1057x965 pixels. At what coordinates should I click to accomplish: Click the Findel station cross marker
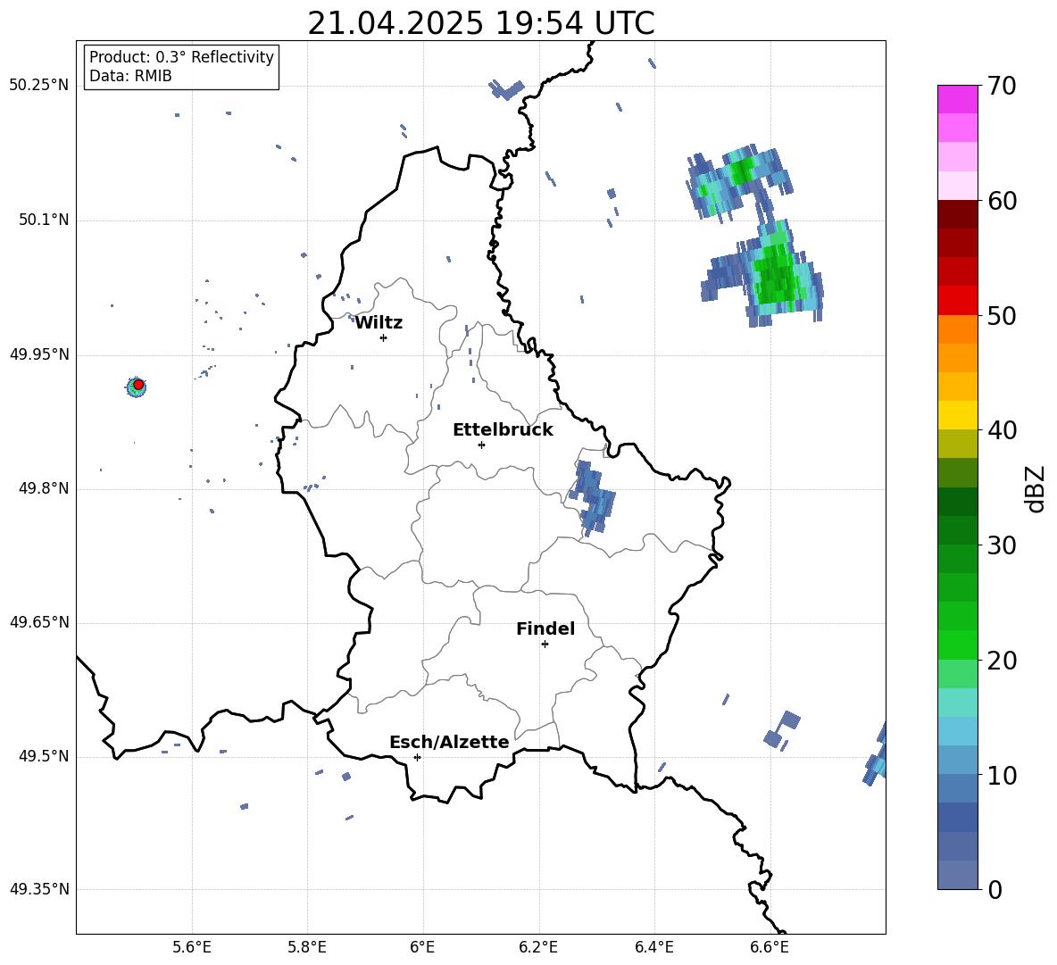545,645
